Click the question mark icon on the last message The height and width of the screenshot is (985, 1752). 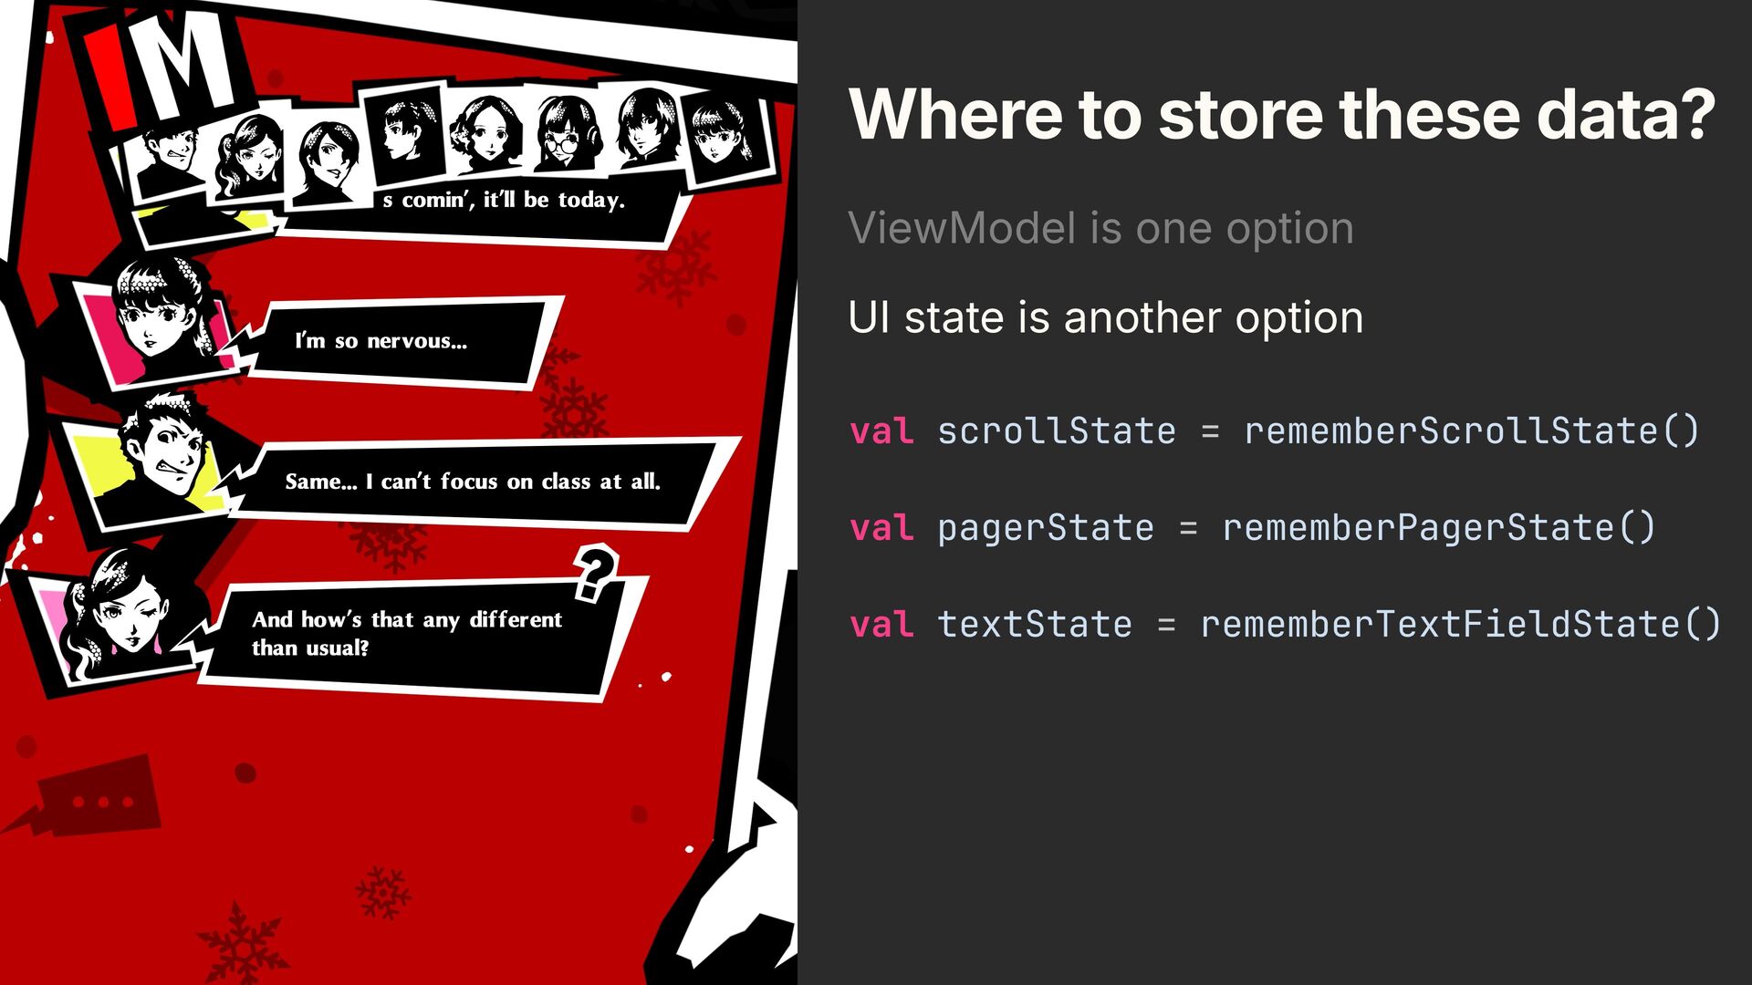click(596, 574)
